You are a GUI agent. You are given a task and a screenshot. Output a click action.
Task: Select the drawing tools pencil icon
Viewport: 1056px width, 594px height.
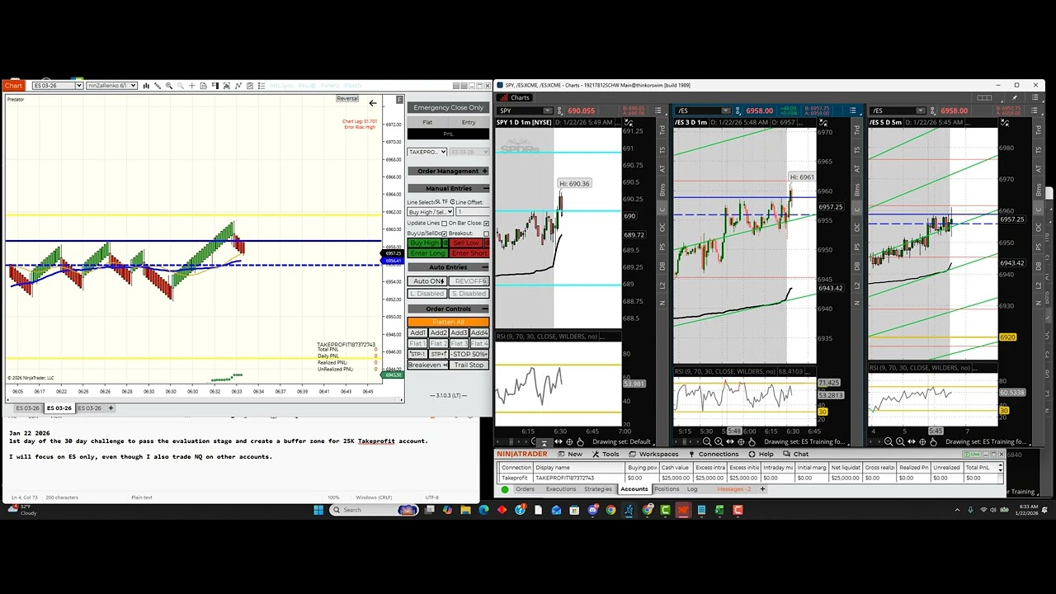(x=158, y=85)
